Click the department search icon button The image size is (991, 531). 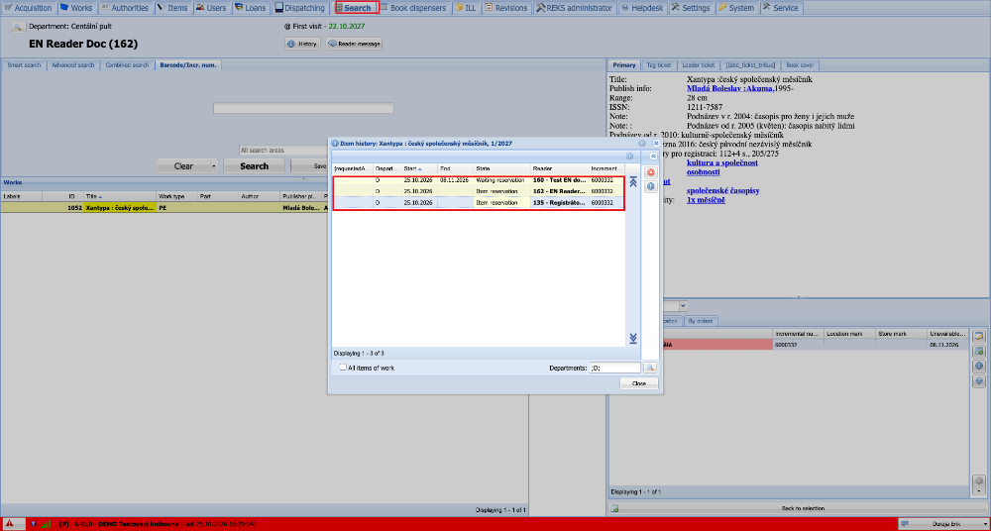[x=18, y=27]
